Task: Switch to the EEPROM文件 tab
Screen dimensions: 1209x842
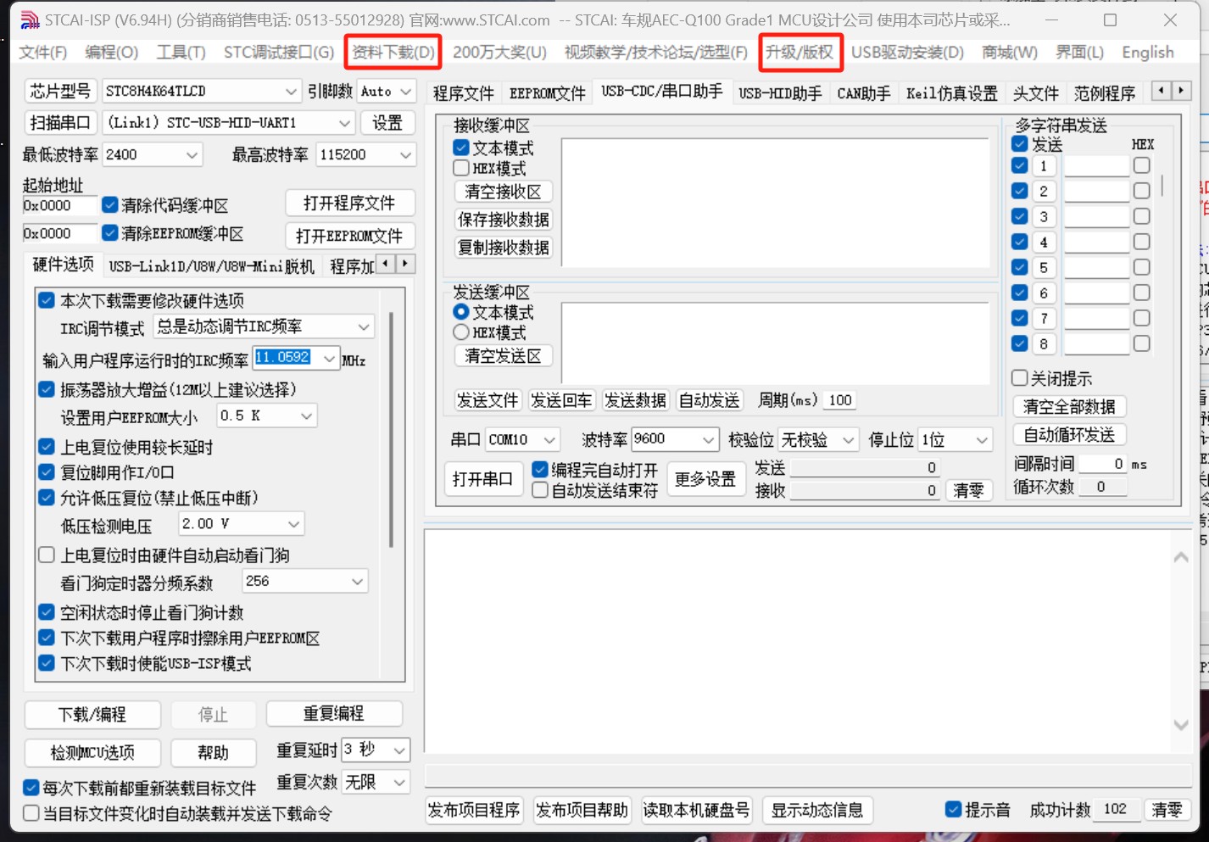Action: tap(547, 93)
